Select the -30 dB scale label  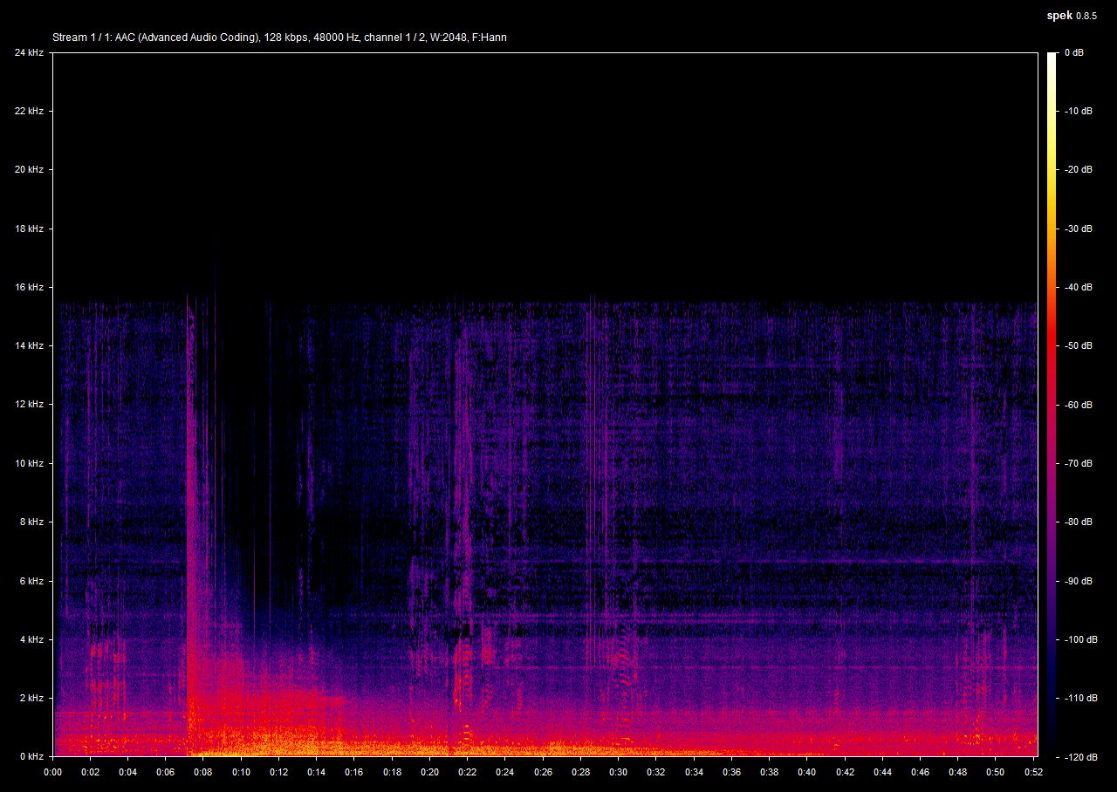(1077, 229)
